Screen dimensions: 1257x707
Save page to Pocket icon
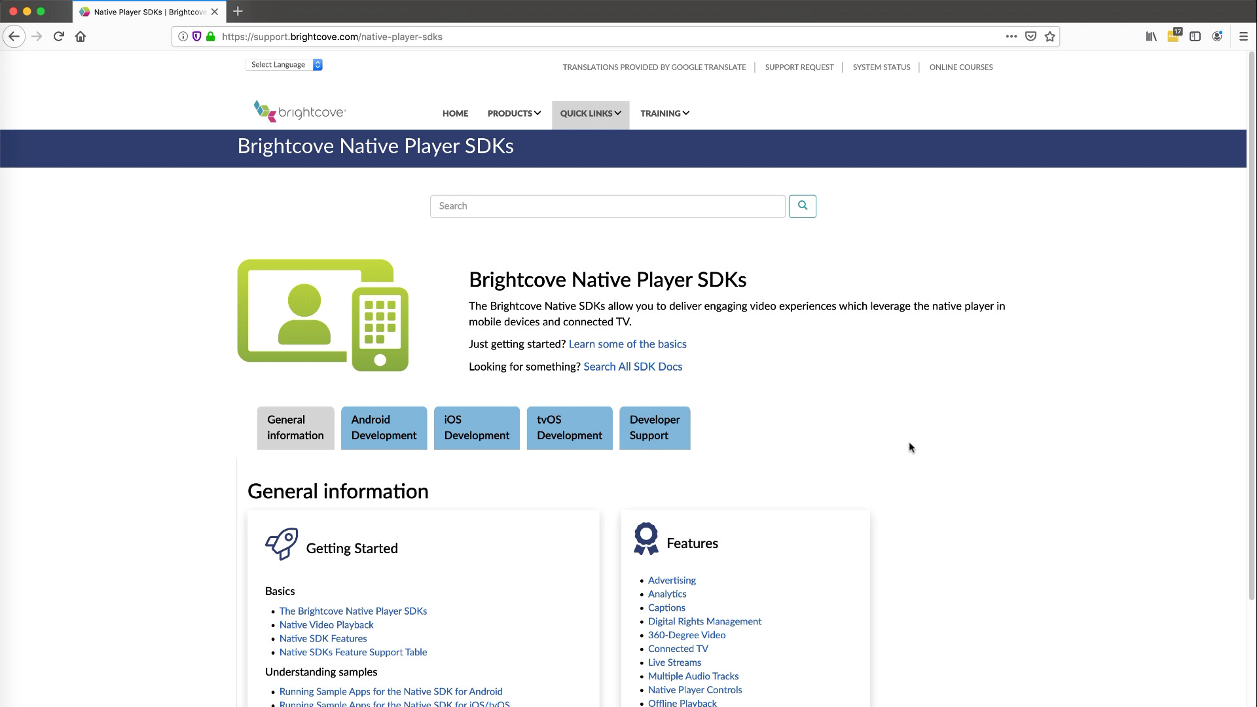[1030, 37]
